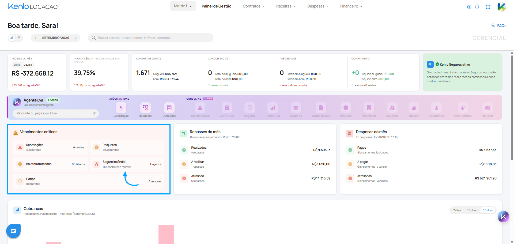
Task: Expand the Contratos menu
Action: click(254, 6)
